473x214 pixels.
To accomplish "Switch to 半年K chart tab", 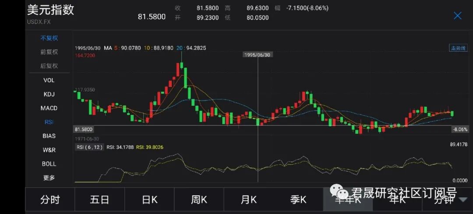I will (348, 200).
